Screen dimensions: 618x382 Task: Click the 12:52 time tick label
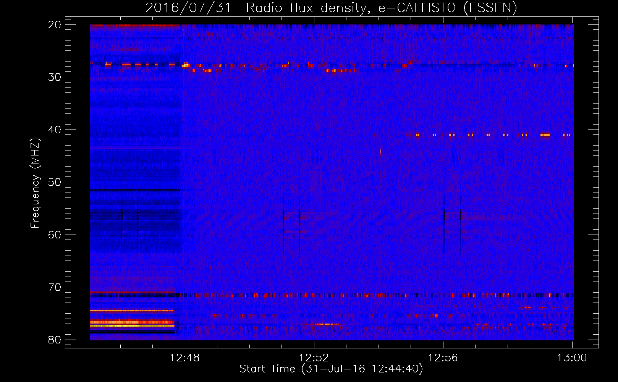314,358
